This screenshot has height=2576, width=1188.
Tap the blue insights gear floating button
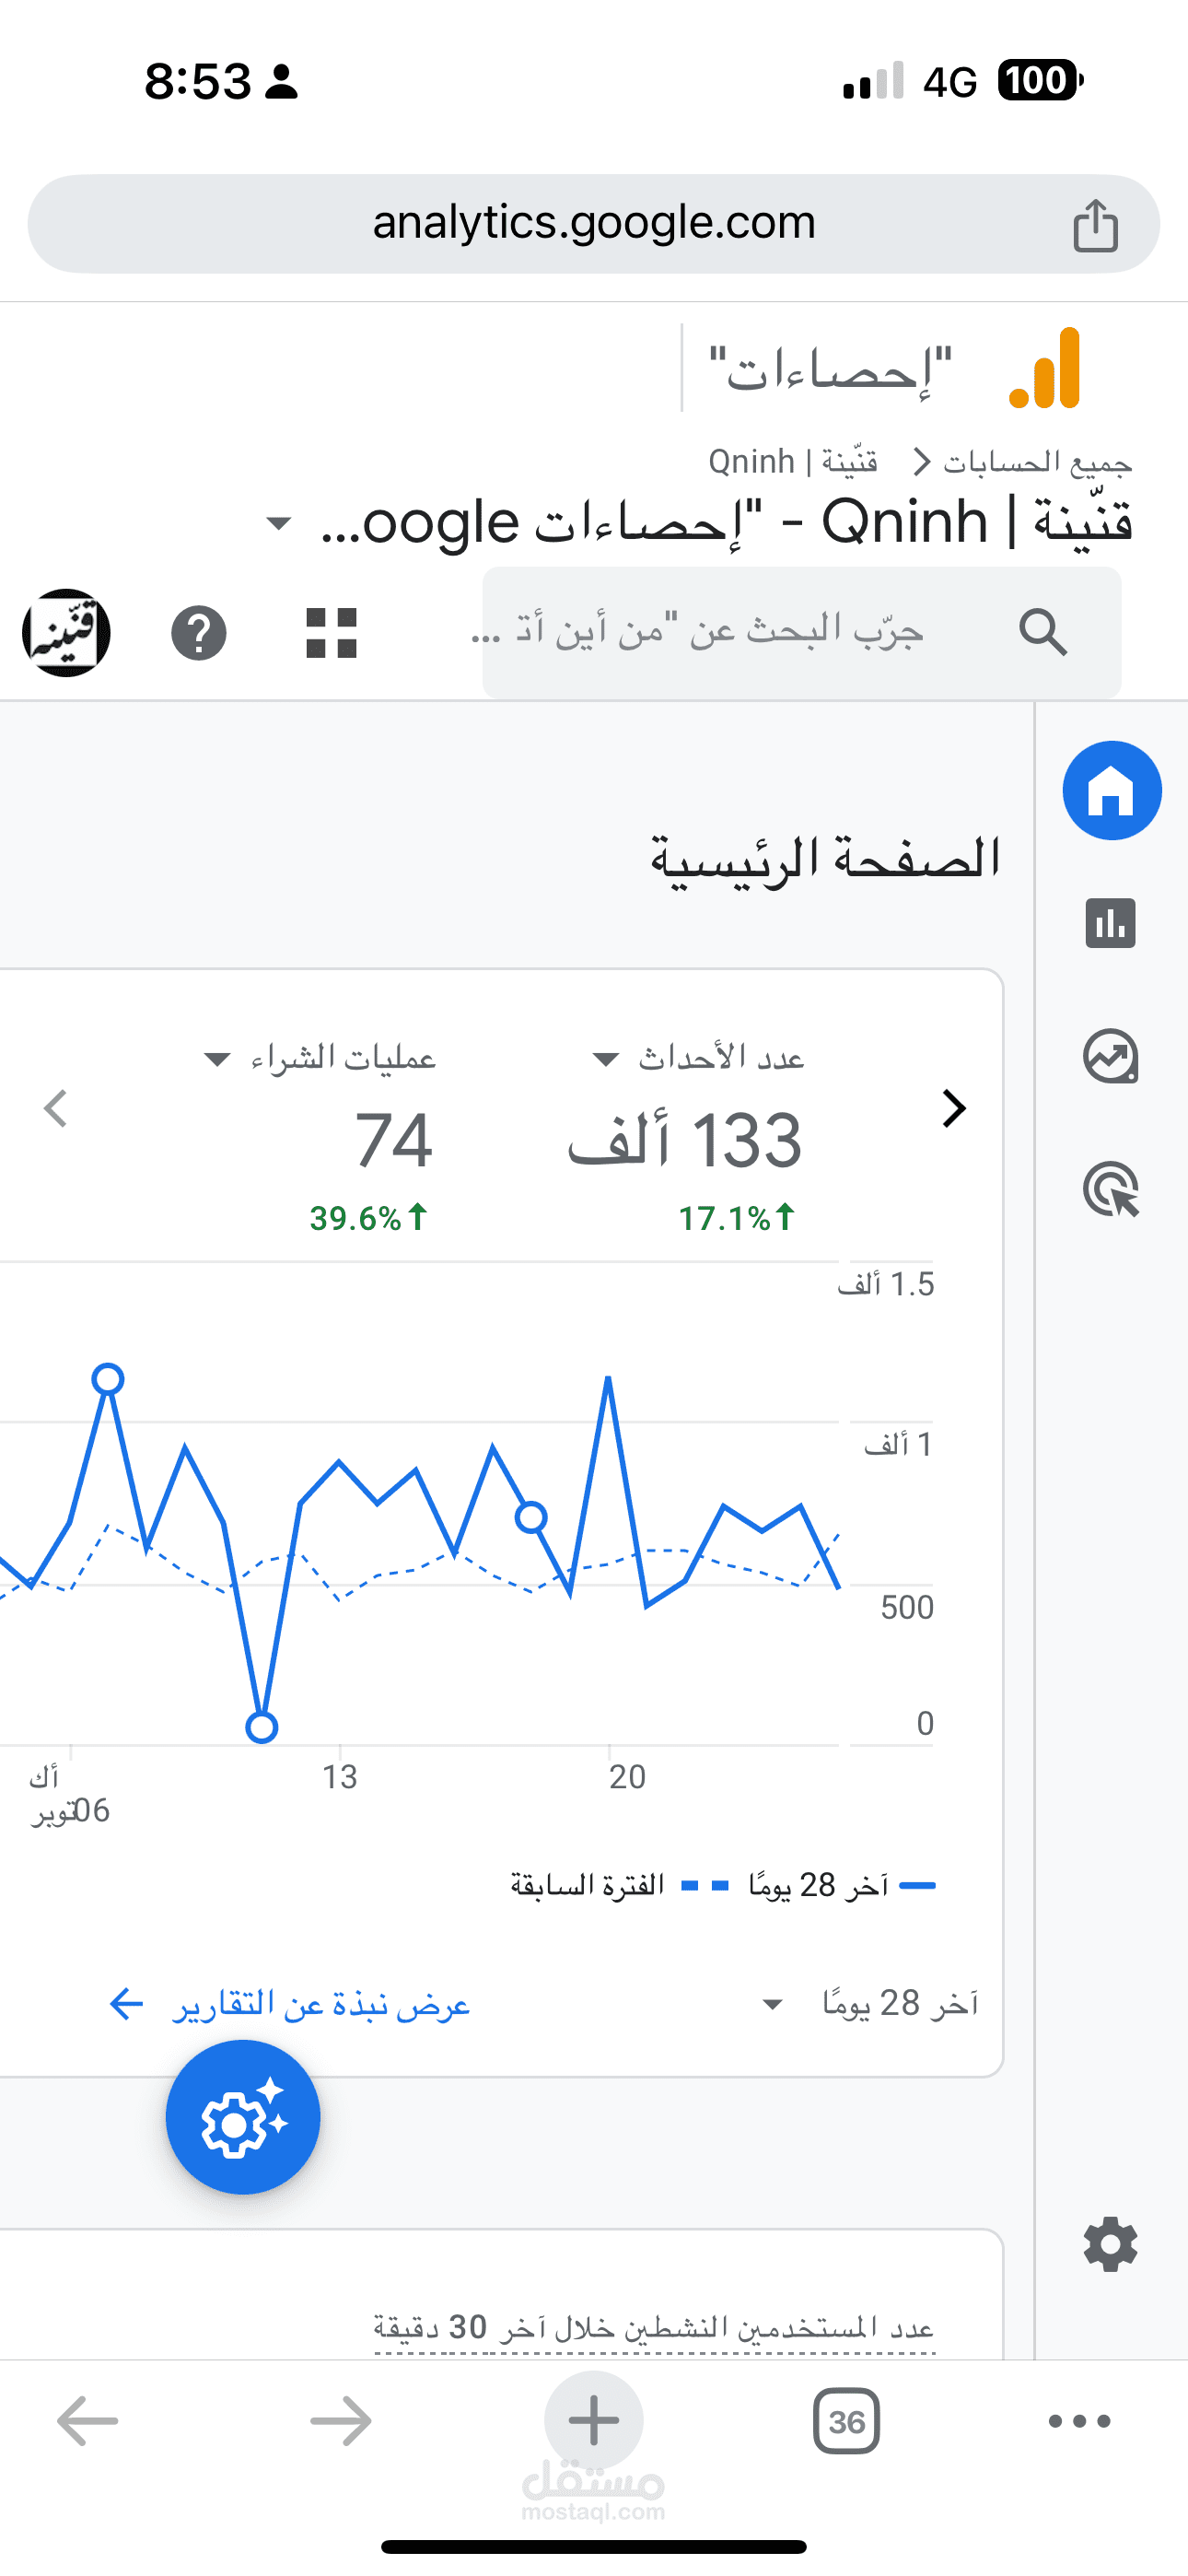point(243,2118)
